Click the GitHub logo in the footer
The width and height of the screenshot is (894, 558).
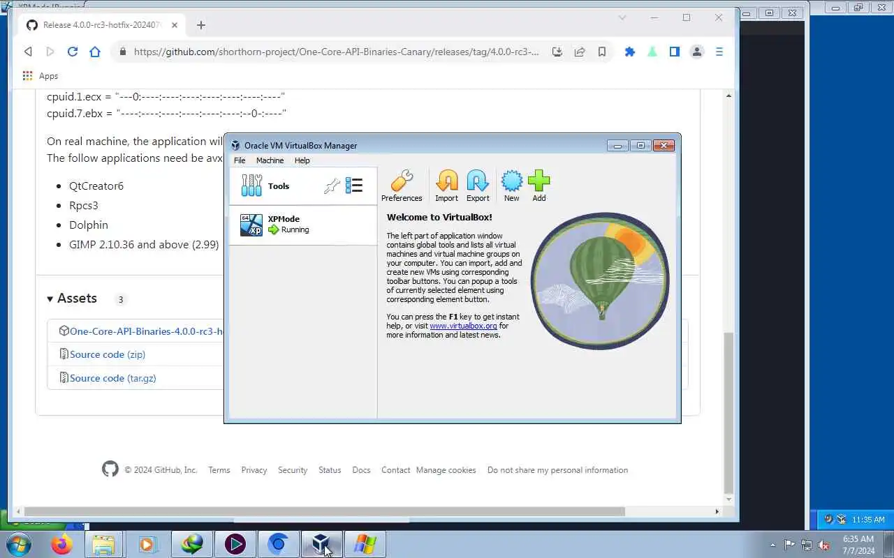[110, 469]
